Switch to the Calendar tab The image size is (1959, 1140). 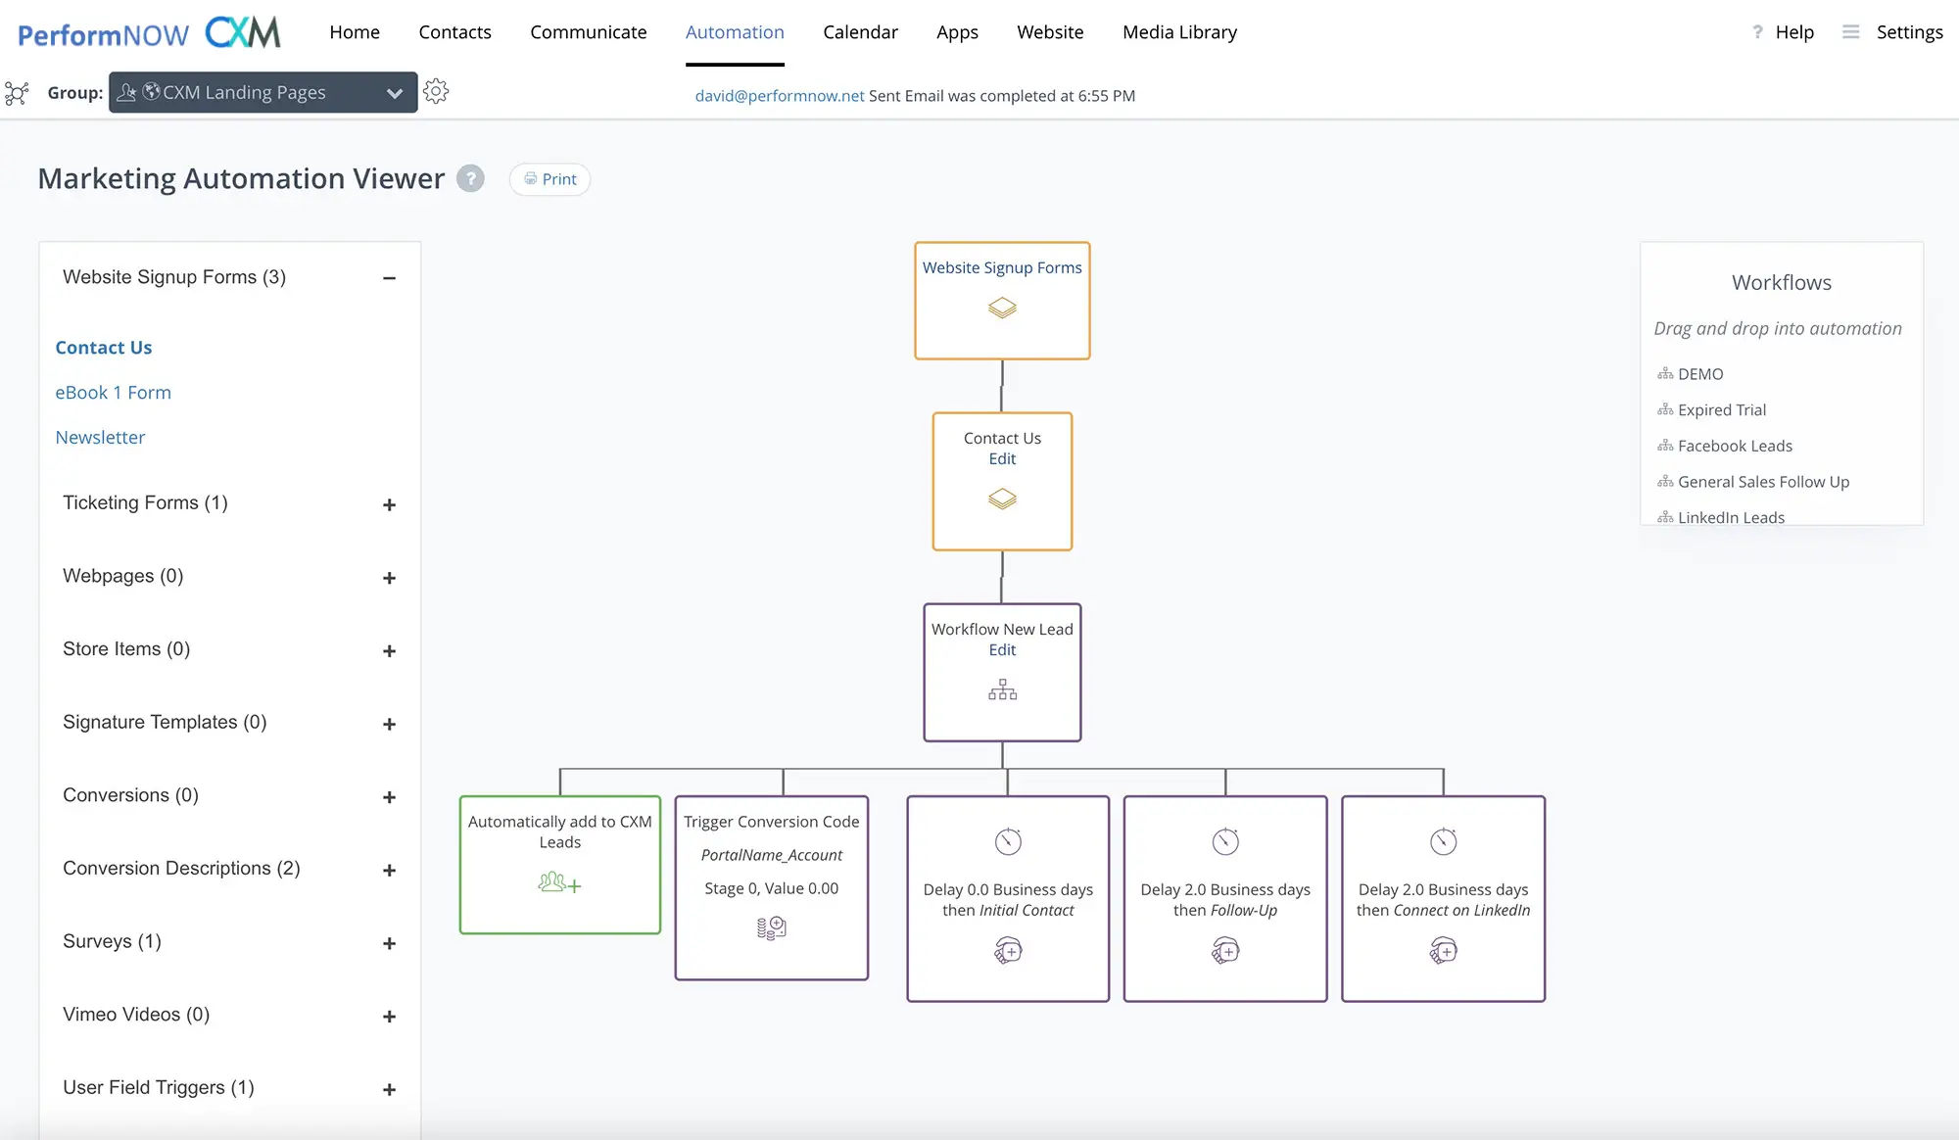pyautogui.click(x=860, y=31)
